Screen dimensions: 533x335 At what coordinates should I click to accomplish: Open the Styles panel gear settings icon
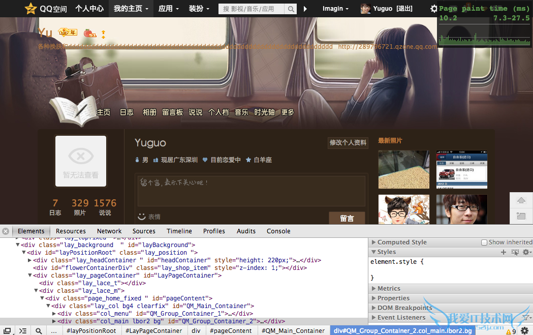[526, 252]
